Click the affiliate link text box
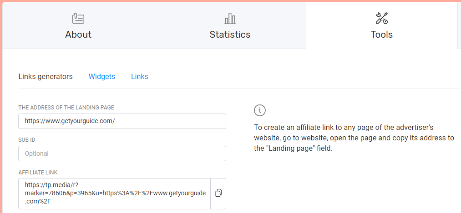Viewport: 461px width, 213px height. coord(115,193)
